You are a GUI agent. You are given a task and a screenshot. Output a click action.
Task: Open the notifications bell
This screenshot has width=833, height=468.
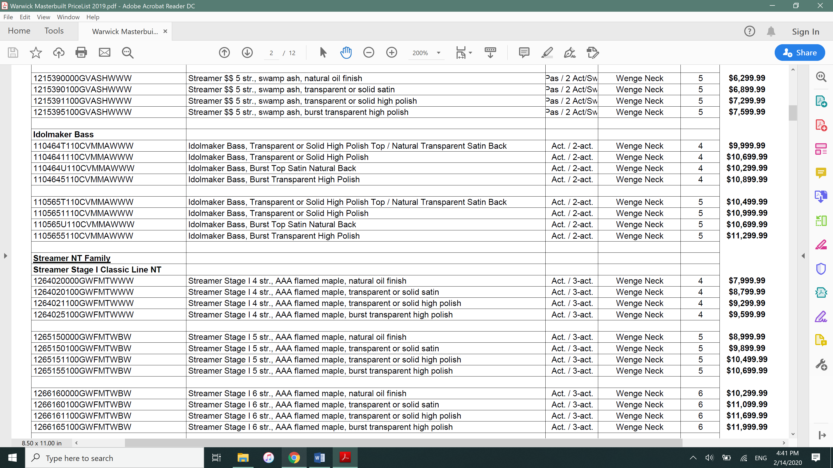pyautogui.click(x=771, y=31)
